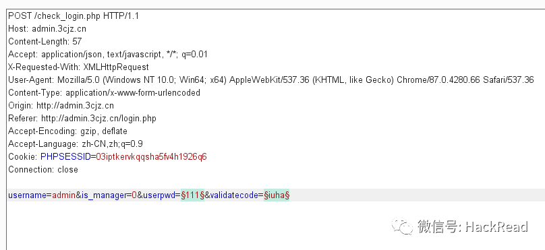The height and width of the screenshot is (250, 545).
Task: Click the Connection: close header
Action: point(43,169)
